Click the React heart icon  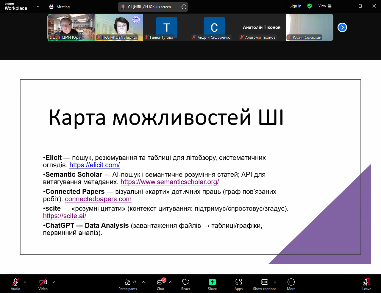185,284
